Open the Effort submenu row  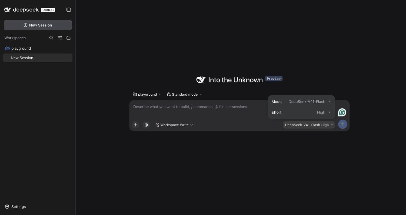[301, 112]
